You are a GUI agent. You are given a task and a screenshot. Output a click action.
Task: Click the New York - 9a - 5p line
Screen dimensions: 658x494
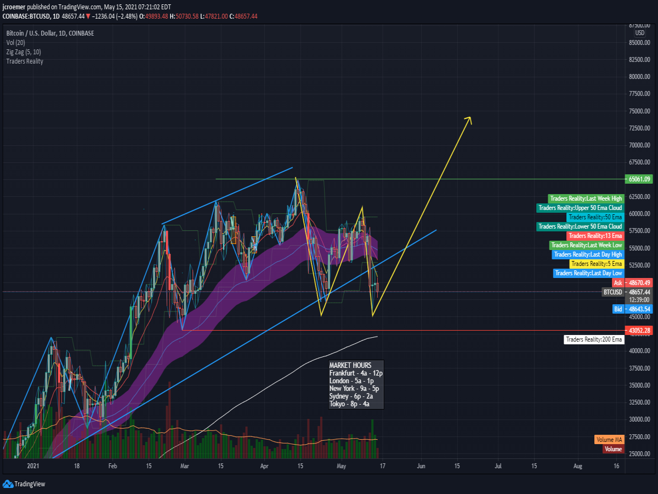[354, 388]
